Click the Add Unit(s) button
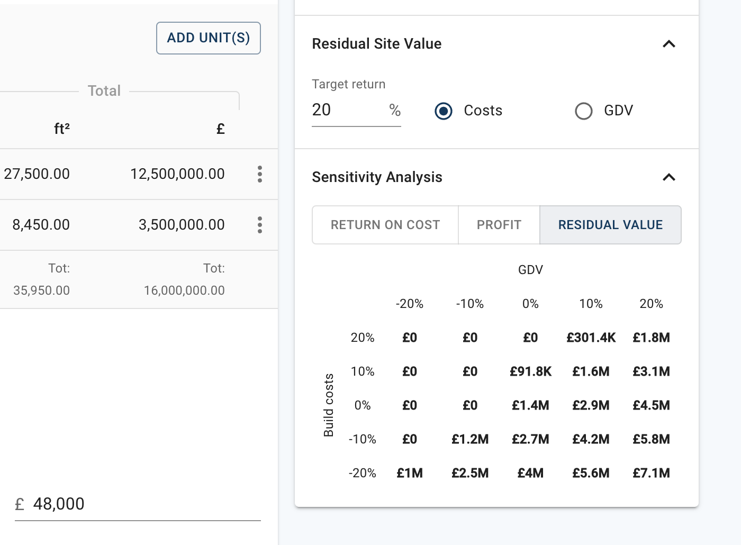Screen dimensions: 741x545 pos(209,38)
